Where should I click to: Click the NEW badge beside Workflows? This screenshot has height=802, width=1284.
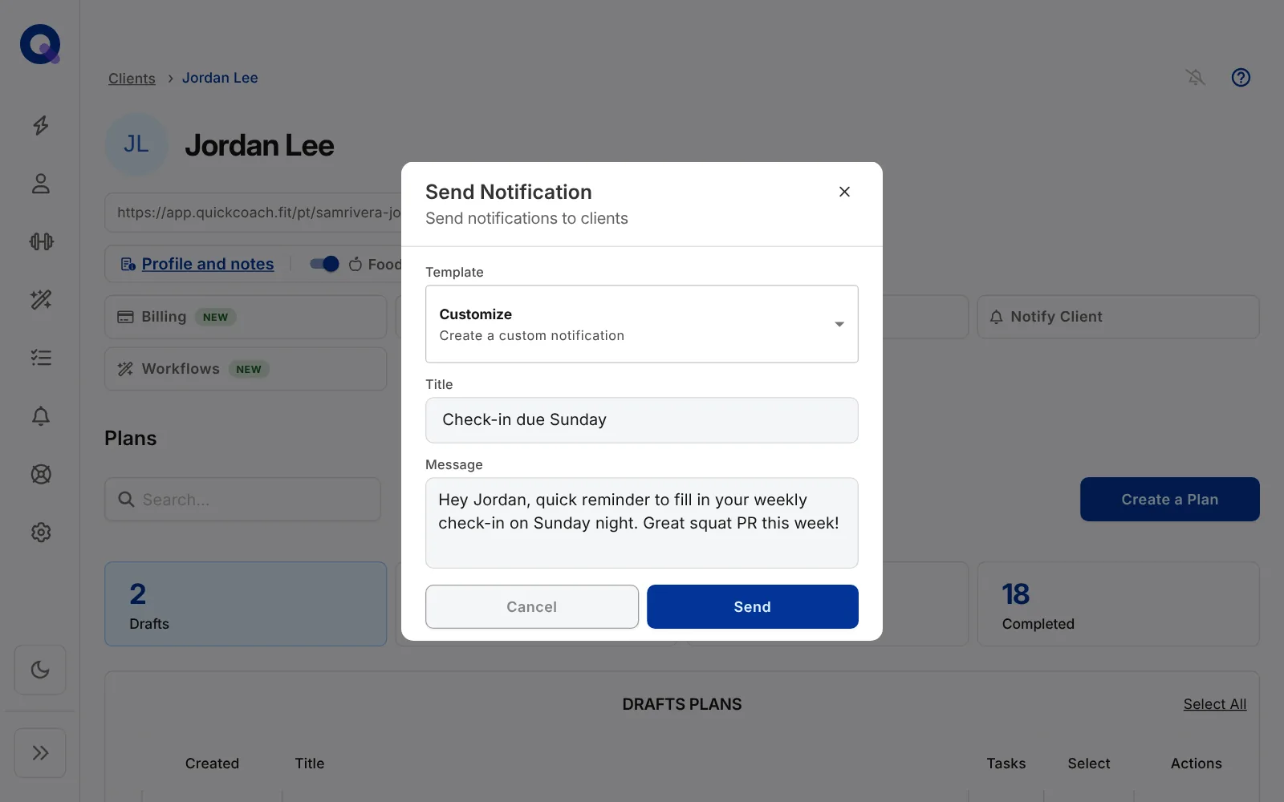249,369
